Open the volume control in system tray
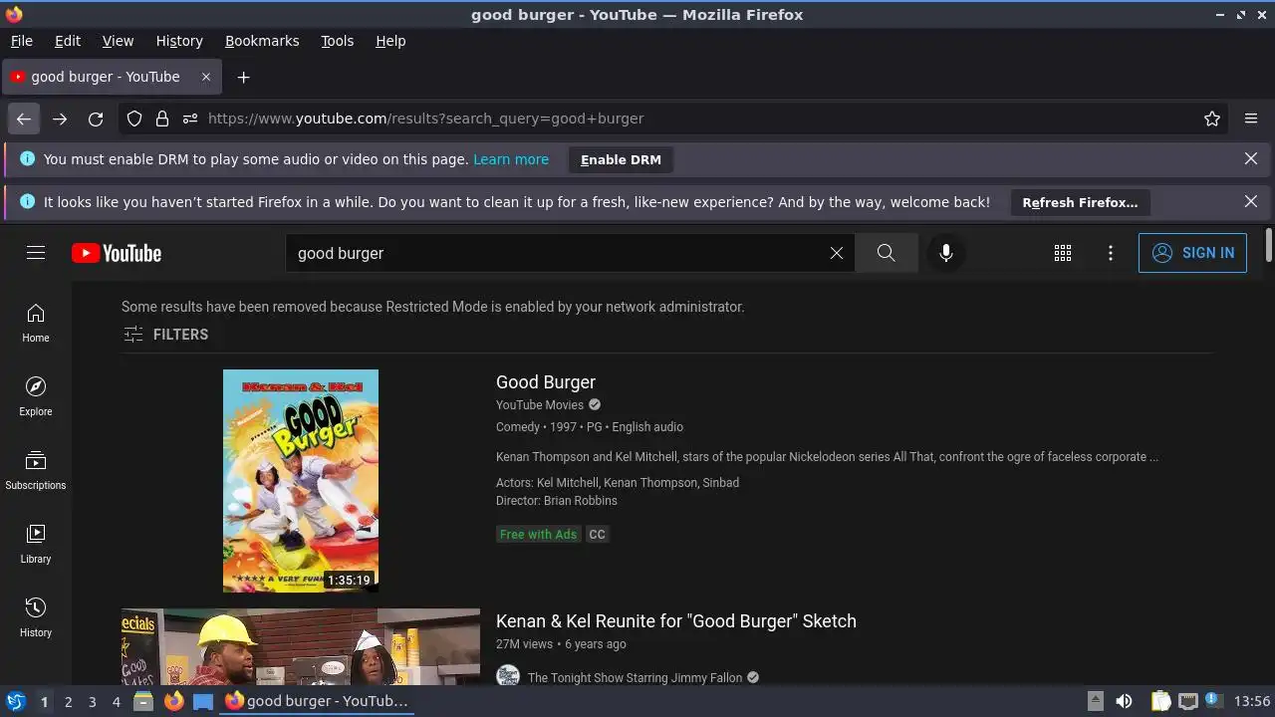The image size is (1275, 717). 1124,701
